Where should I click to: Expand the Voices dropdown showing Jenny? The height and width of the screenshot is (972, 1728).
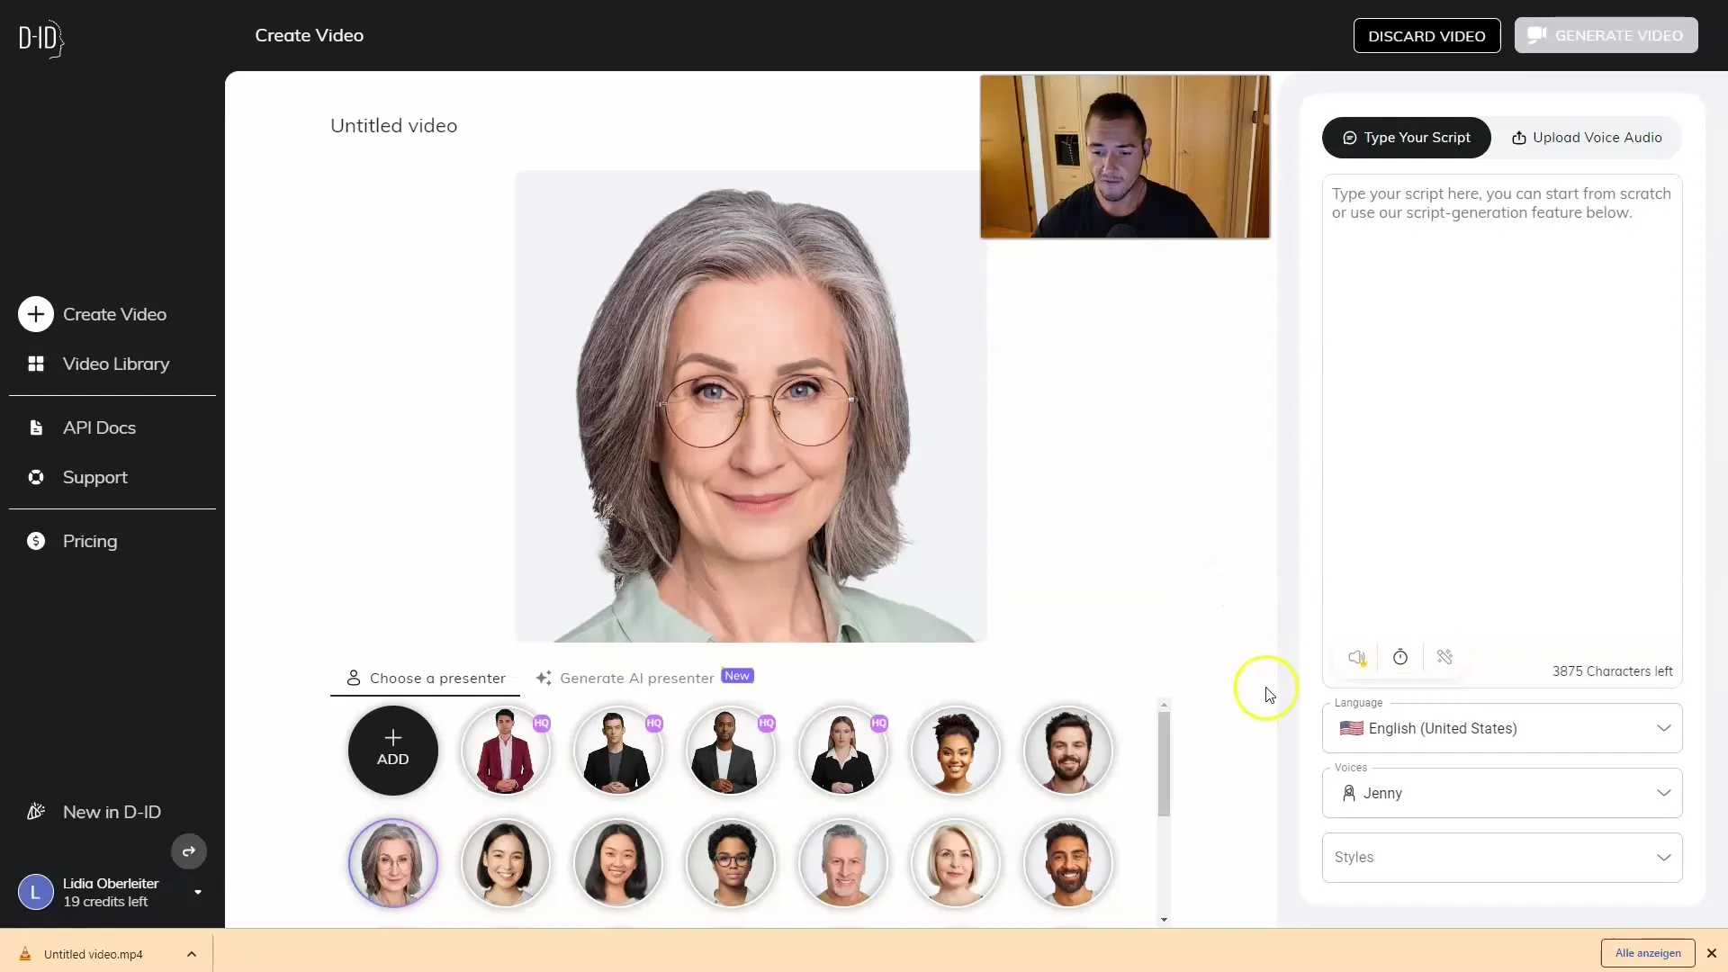[1501, 793]
